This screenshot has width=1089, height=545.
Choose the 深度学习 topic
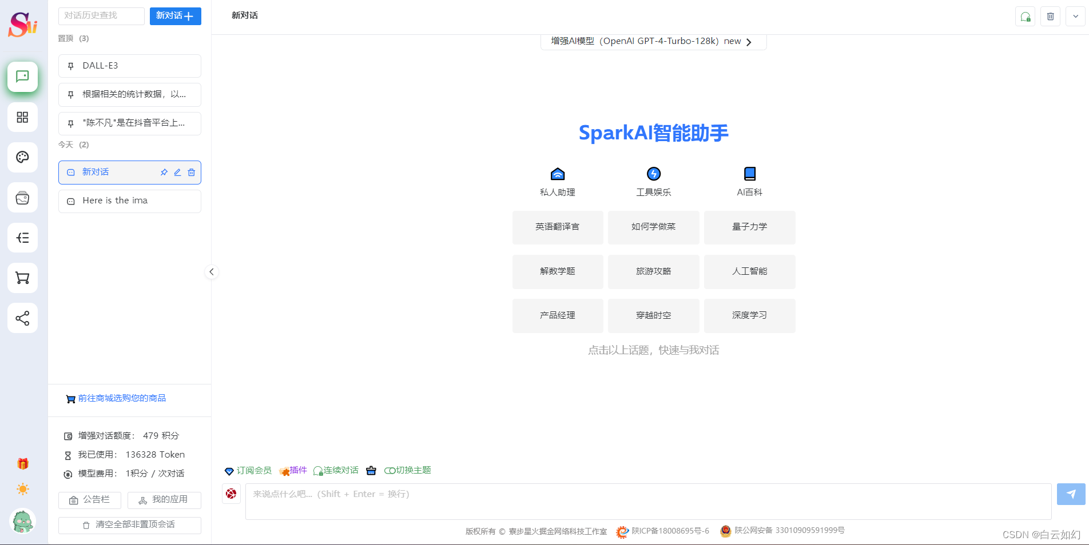click(x=750, y=315)
